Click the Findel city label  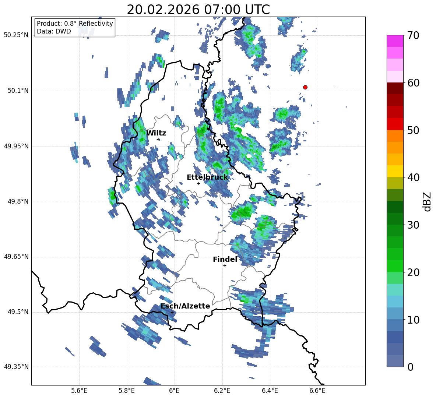pyautogui.click(x=225, y=259)
